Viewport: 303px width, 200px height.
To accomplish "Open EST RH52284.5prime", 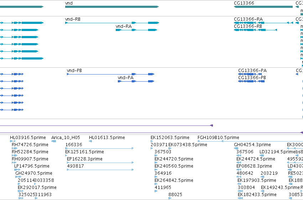I will tap(30, 152).
